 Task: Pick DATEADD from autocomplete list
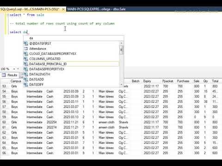[71, 79]
